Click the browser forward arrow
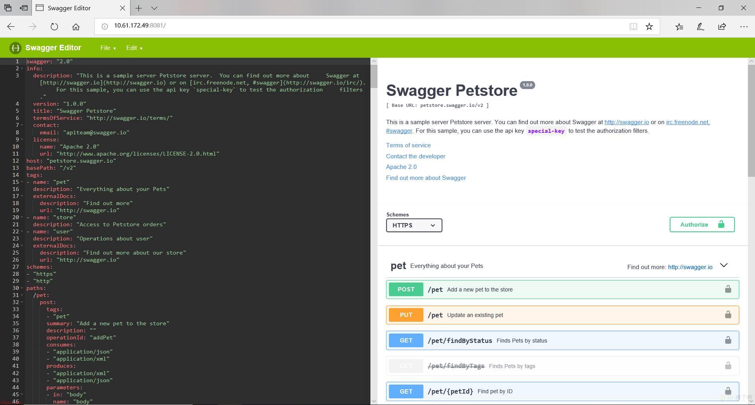This screenshot has width=755, height=405. point(33,26)
